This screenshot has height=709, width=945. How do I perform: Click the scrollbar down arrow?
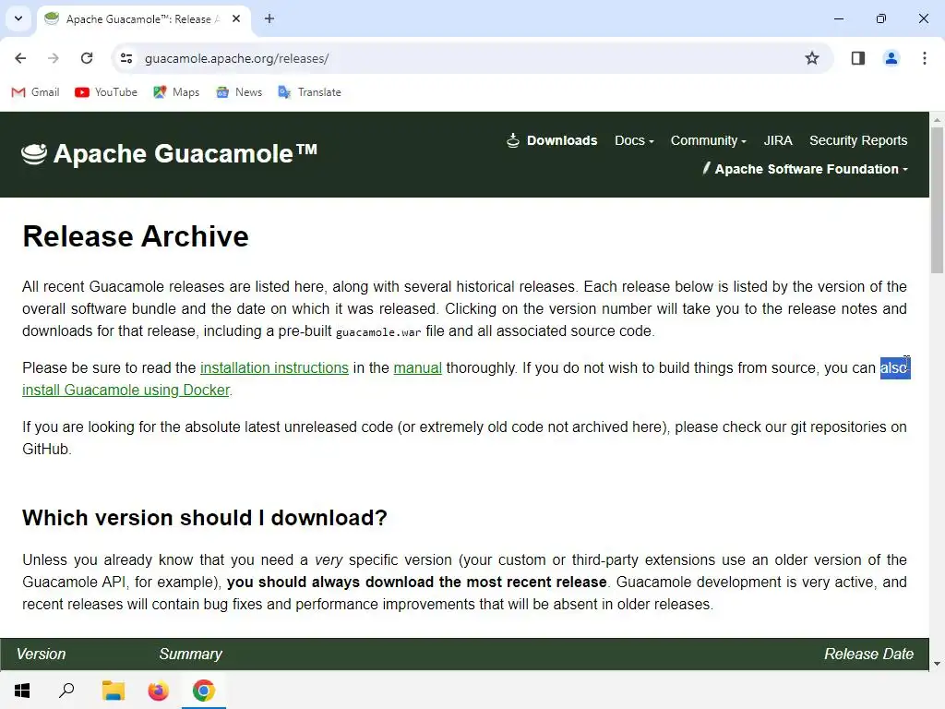point(938,664)
